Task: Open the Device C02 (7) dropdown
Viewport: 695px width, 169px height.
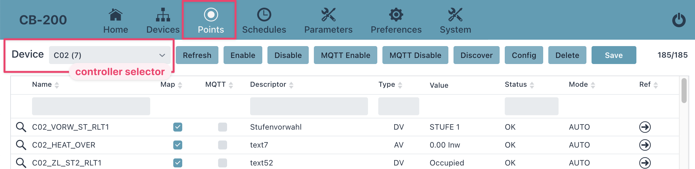Action: 110,55
